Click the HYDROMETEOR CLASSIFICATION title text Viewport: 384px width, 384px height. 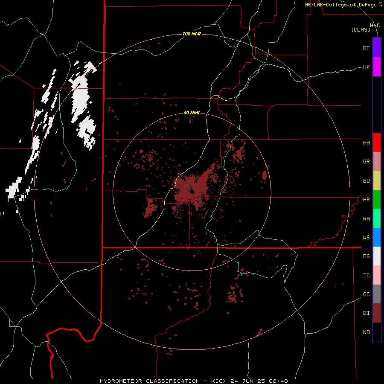(150, 381)
